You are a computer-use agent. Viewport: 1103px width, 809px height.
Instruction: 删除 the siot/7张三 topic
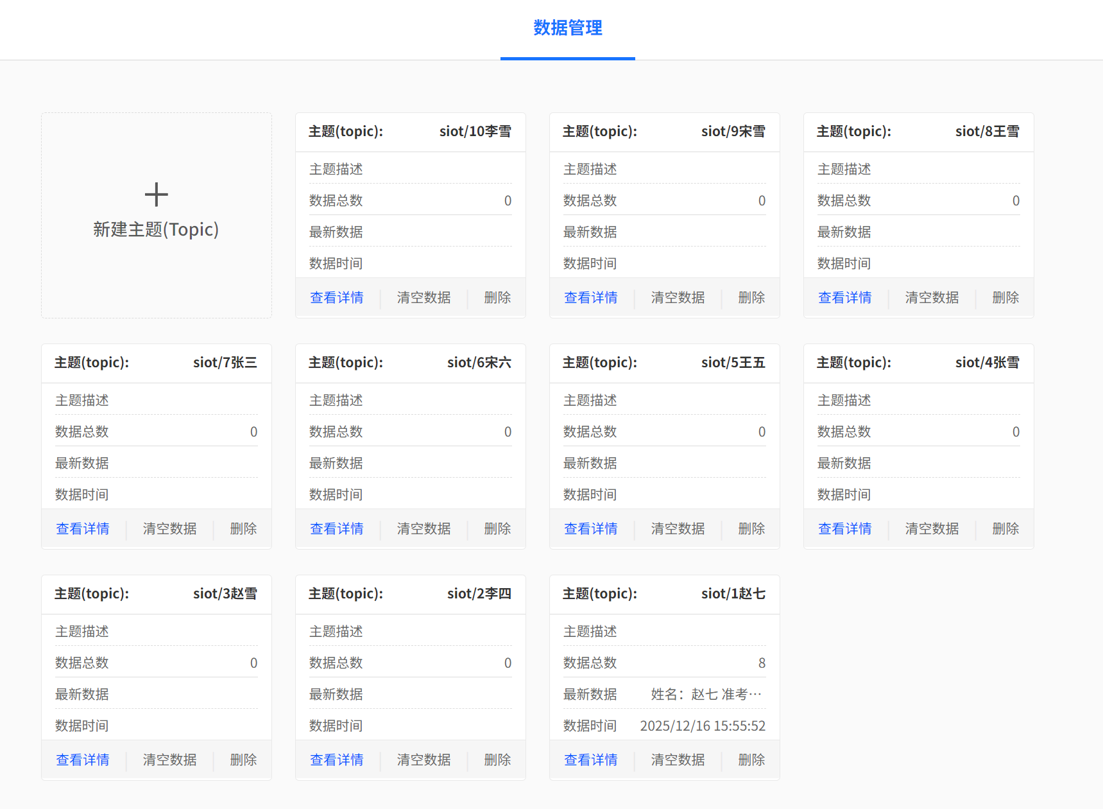pos(243,528)
